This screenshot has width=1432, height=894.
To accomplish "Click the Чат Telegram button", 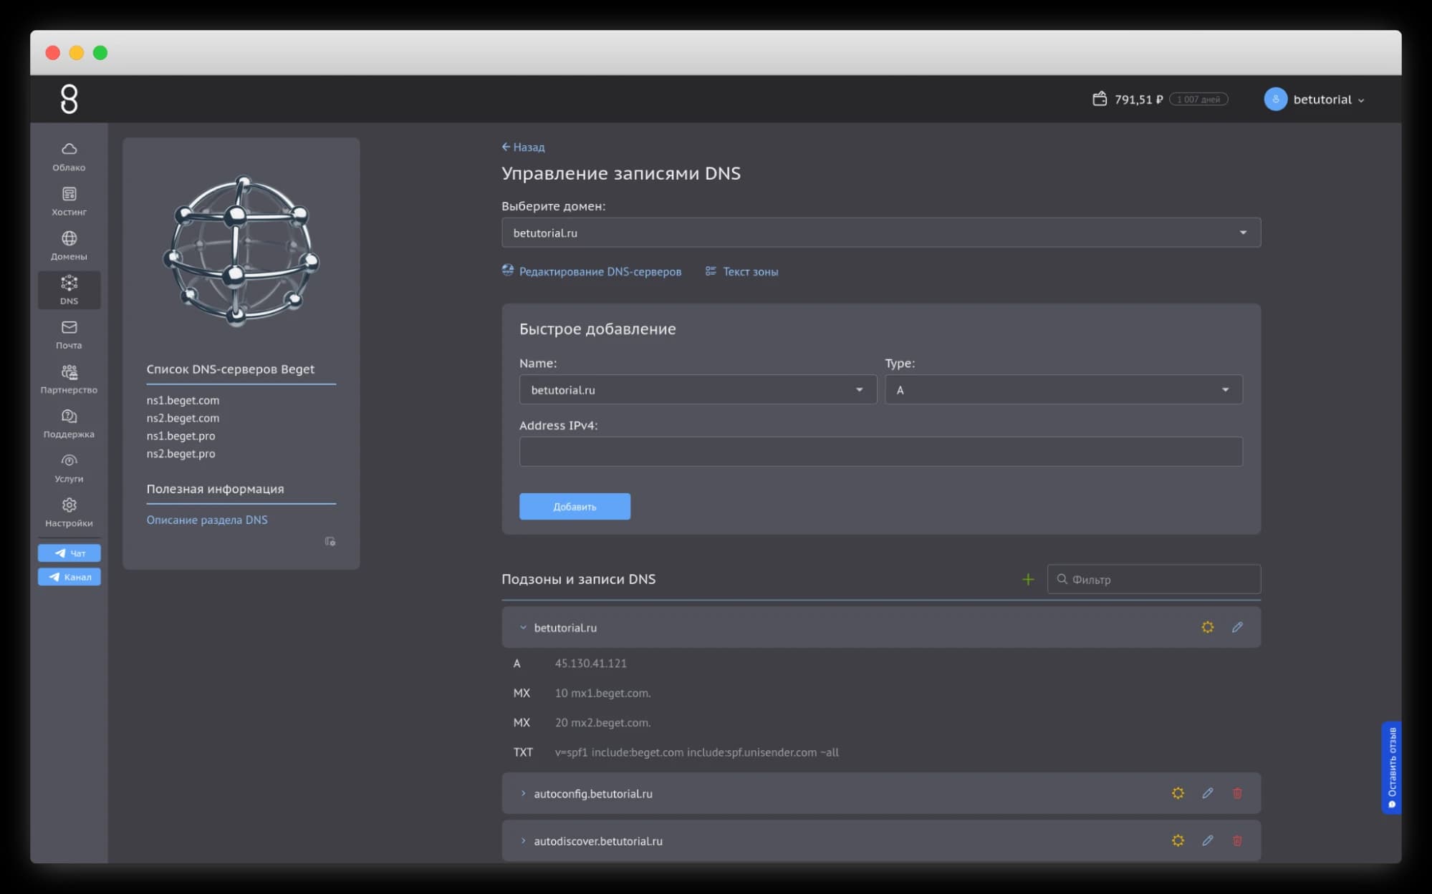I will click(69, 553).
